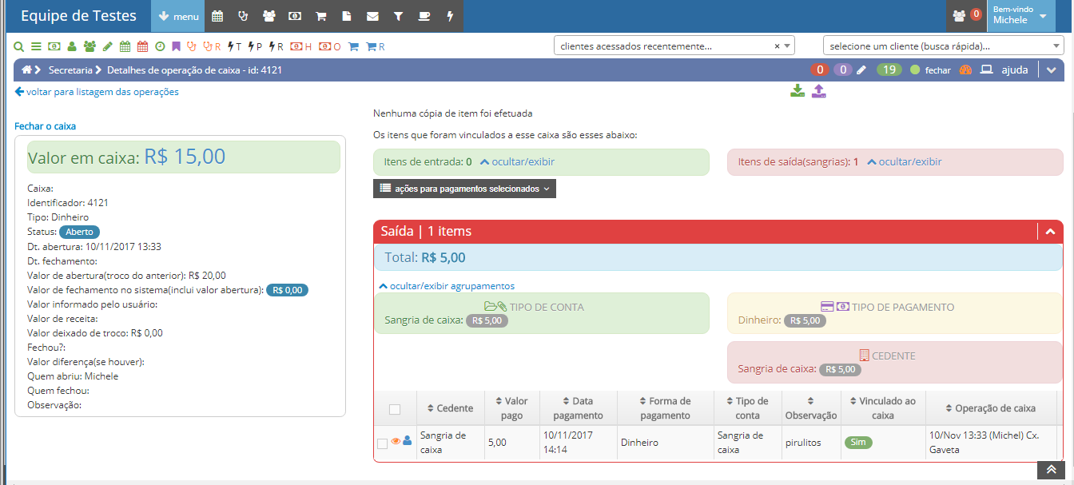1074x485 pixels.
Task: Open the 'clientes acessados recentemente' dropdown
Action: (x=674, y=46)
